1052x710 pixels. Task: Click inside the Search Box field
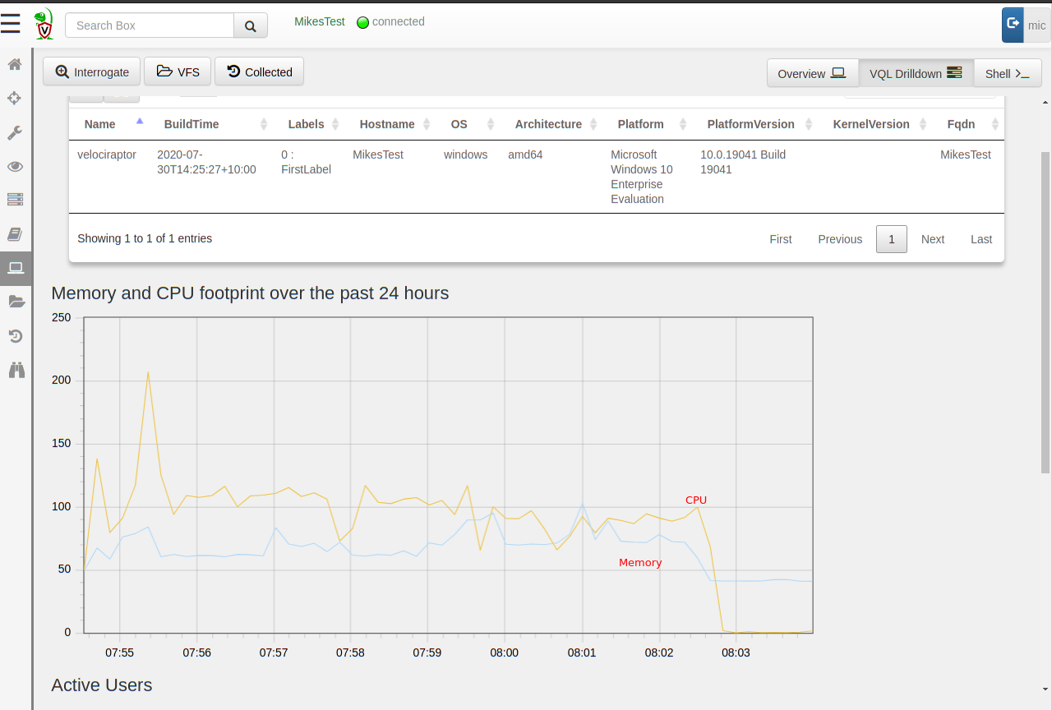pyautogui.click(x=150, y=25)
